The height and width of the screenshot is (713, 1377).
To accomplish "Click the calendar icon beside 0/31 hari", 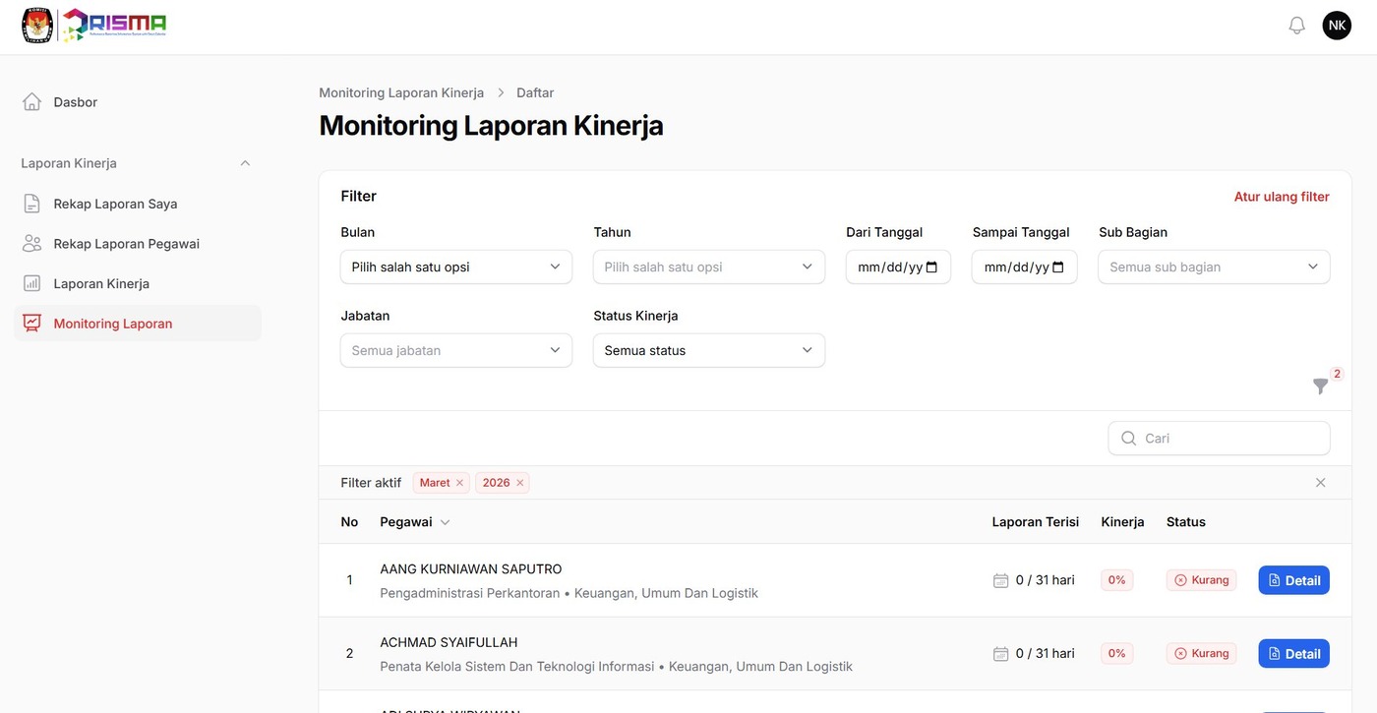I will click(x=1000, y=579).
